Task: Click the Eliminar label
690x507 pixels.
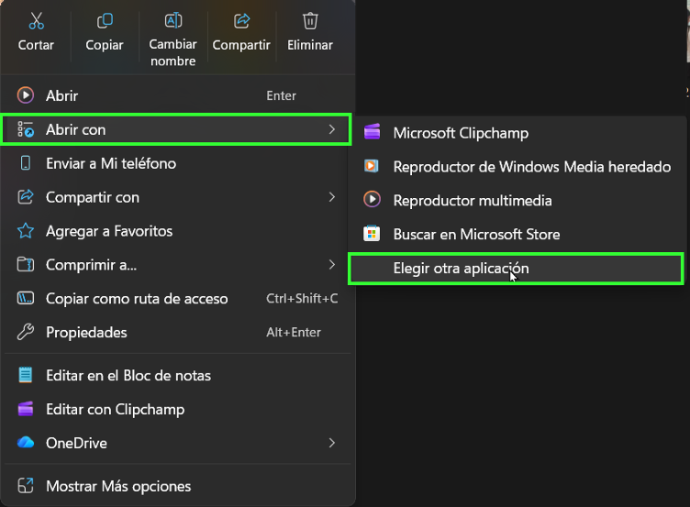Action: [x=310, y=45]
